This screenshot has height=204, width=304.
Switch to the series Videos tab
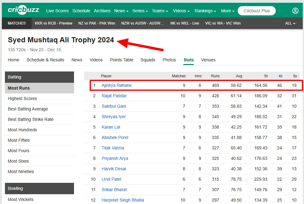click(96, 60)
